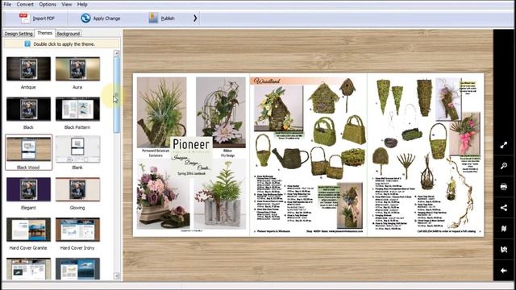
Task: Click the theme list scroll up arrow
Action: coord(116,53)
